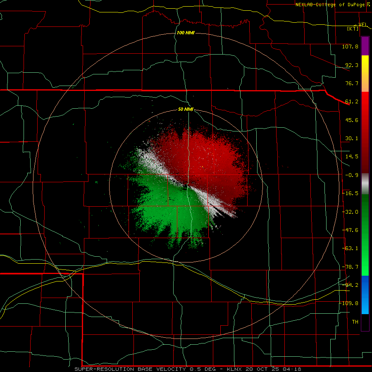
Task: Click the Super-Resolution Base Velocity caption
Action: [188, 369]
